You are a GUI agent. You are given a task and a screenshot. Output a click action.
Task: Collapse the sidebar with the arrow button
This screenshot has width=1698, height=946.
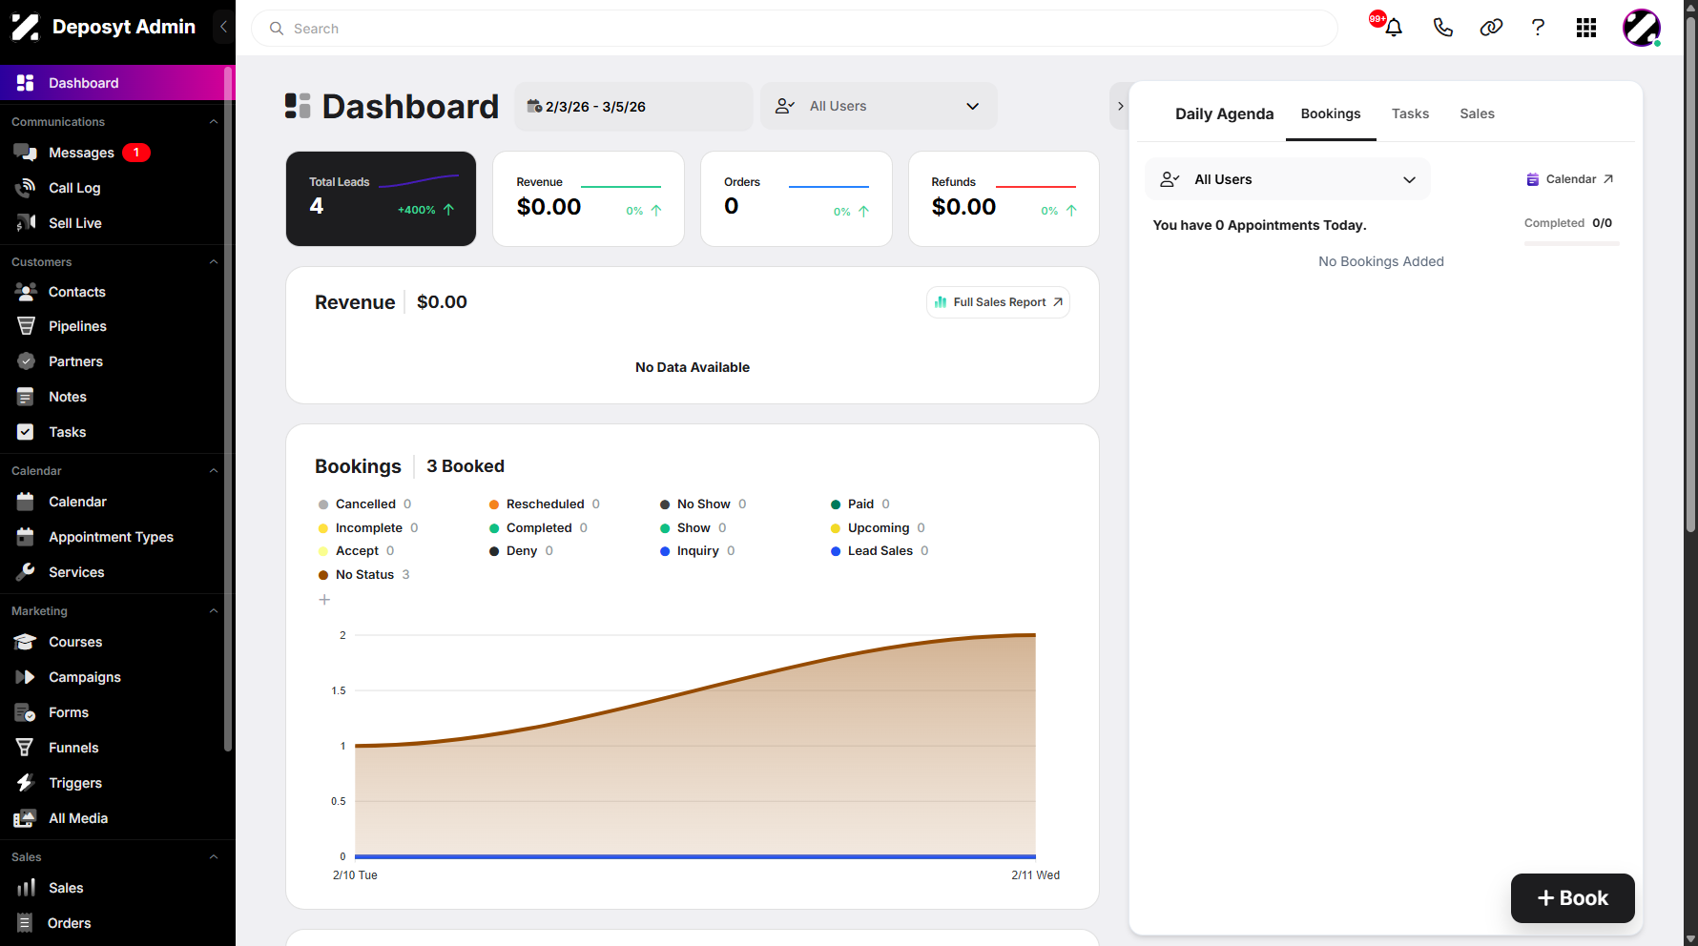(x=223, y=27)
